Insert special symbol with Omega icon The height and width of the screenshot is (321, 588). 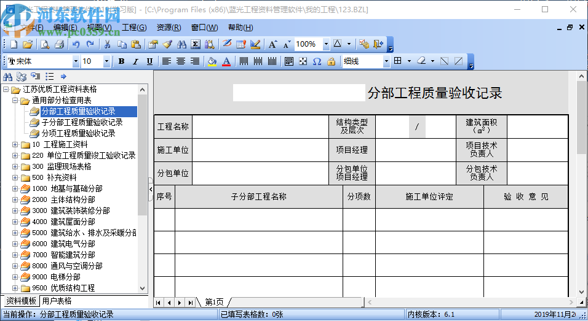[317, 61]
